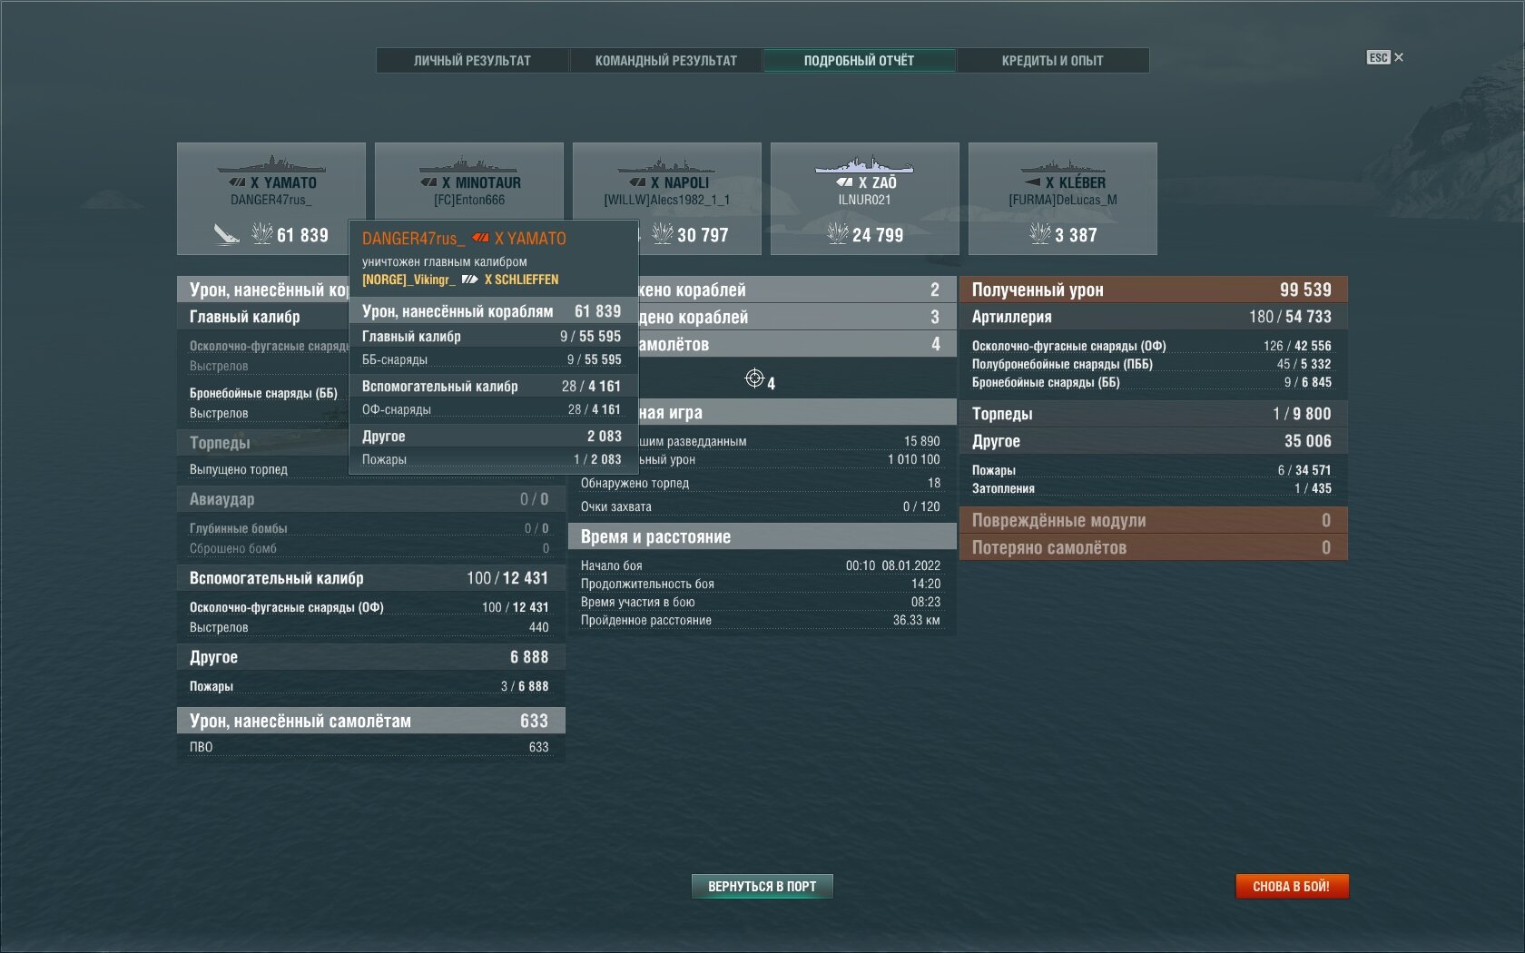Select the X ZAŌ ship card
Screen dimensions: 1525x953
point(864,198)
